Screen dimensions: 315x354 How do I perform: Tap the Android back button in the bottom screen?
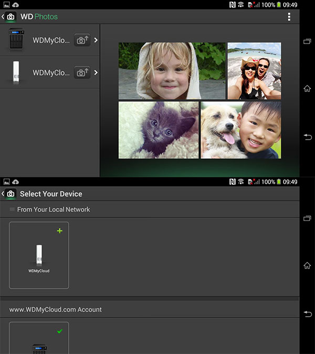(308, 314)
